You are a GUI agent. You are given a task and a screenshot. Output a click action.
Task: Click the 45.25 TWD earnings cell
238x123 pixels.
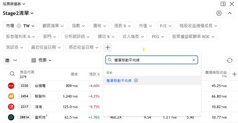[x=219, y=86]
